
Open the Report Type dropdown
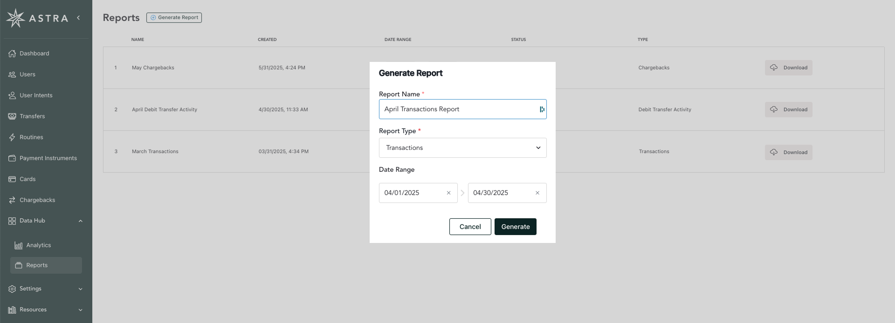click(463, 148)
